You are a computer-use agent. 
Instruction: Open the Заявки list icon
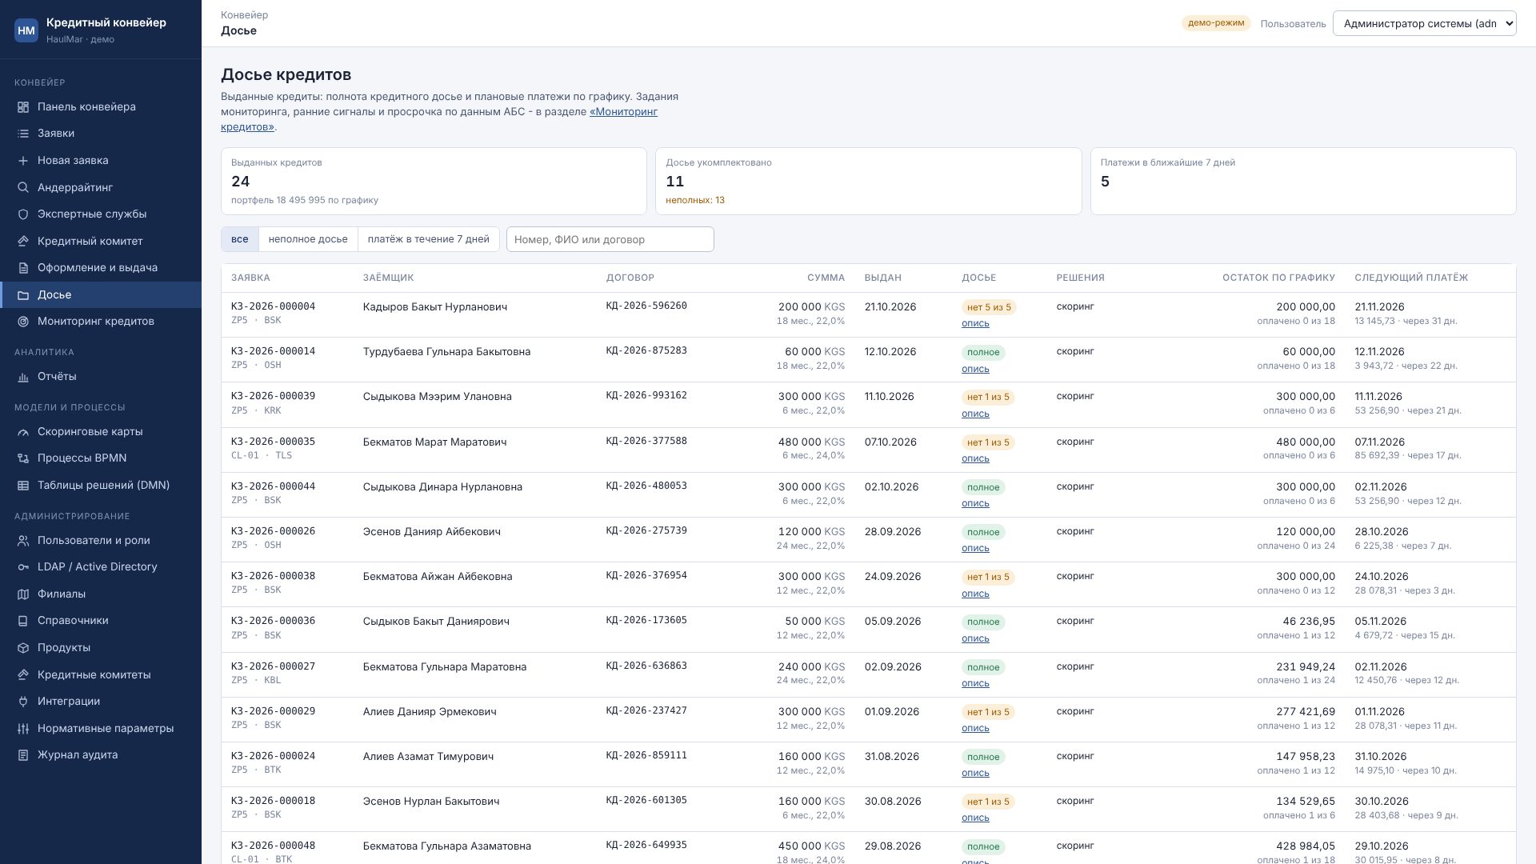(23, 134)
